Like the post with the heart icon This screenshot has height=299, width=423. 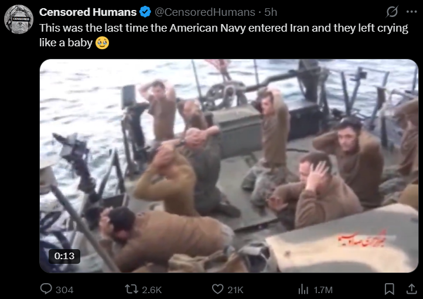[218, 289]
